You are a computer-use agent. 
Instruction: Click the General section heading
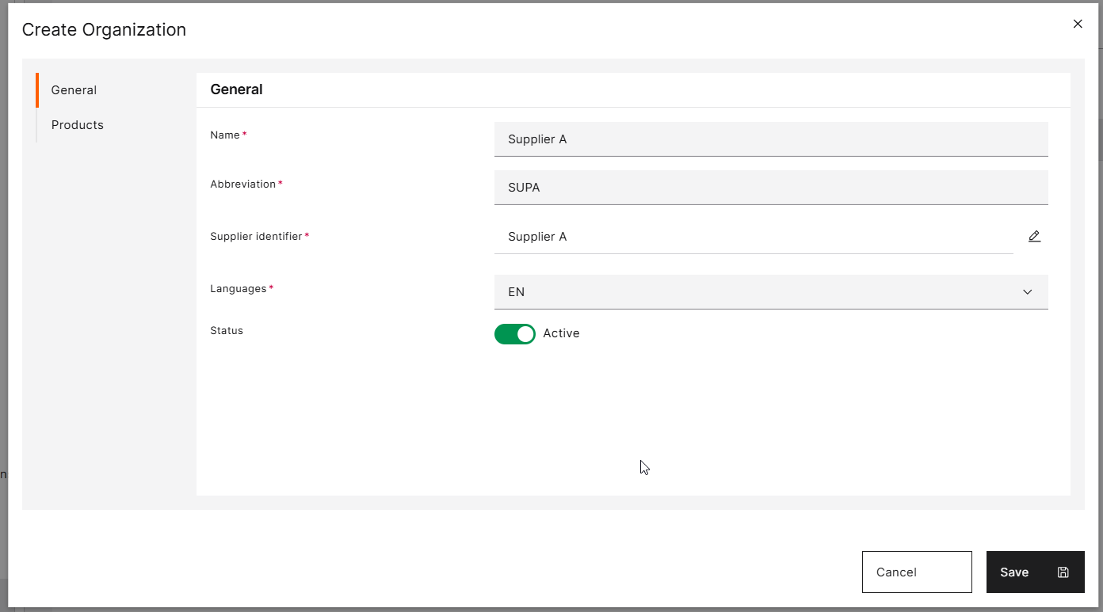(x=236, y=89)
